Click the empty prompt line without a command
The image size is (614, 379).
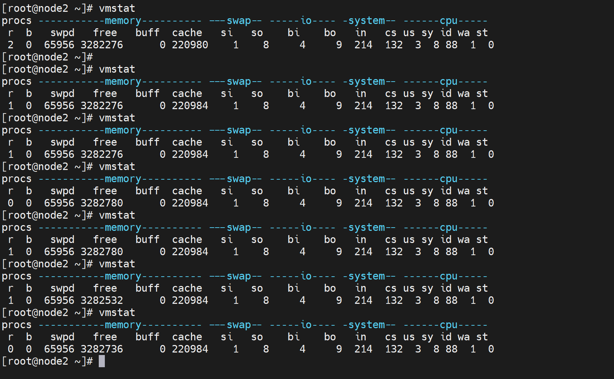[x=47, y=57]
